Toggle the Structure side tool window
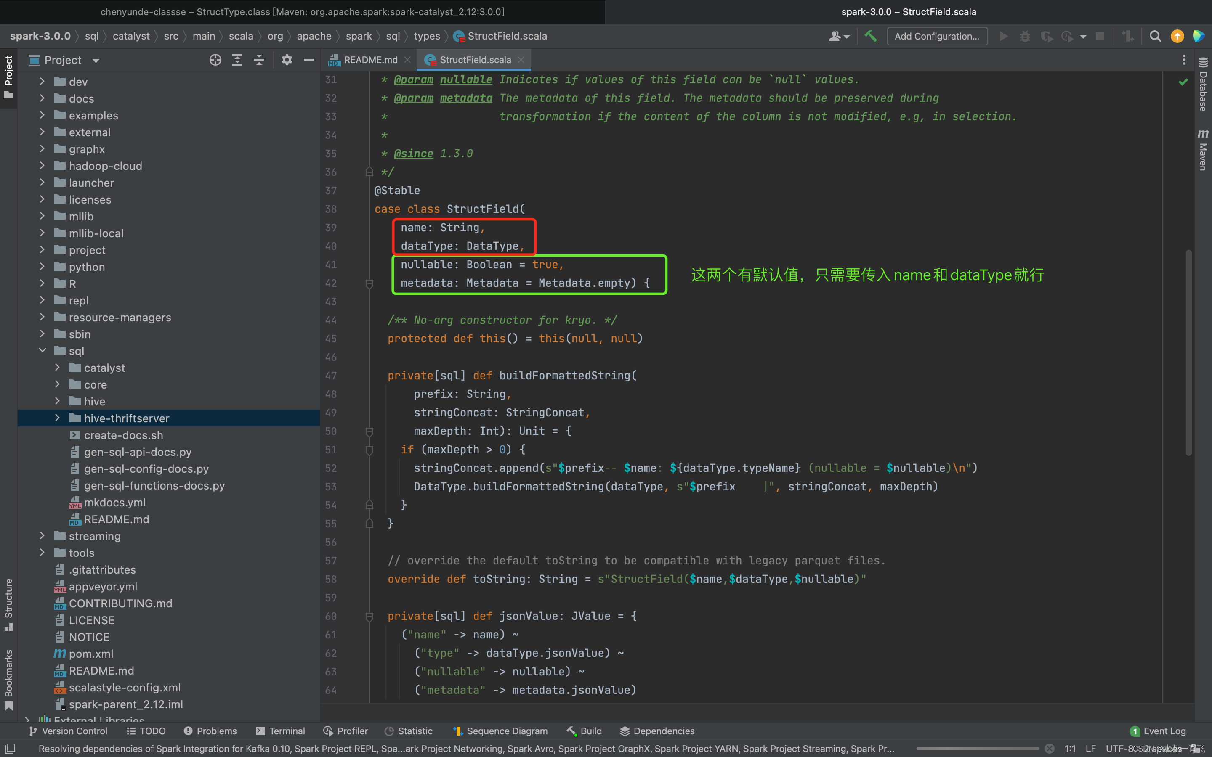 point(8,605)
